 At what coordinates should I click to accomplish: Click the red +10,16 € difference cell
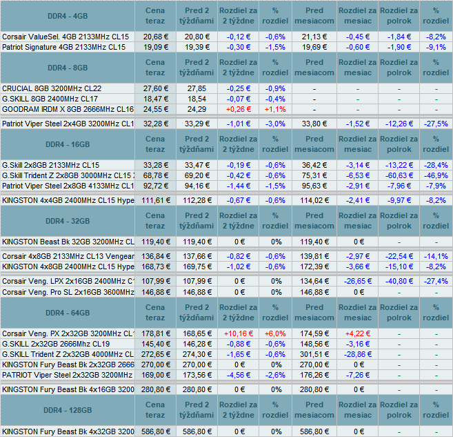point(239,333)
